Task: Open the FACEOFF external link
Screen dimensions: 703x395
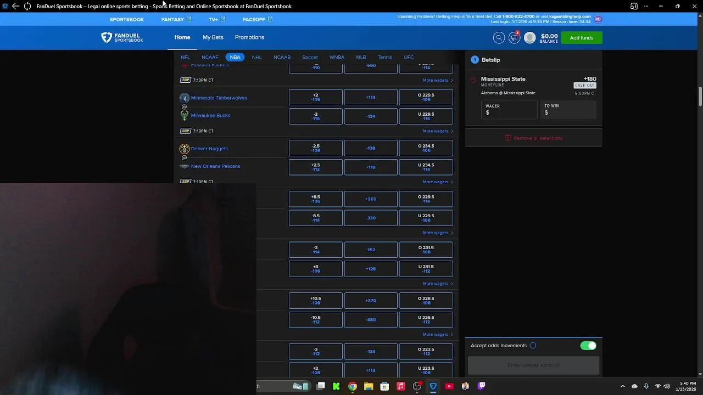Action: coord(258,19)
